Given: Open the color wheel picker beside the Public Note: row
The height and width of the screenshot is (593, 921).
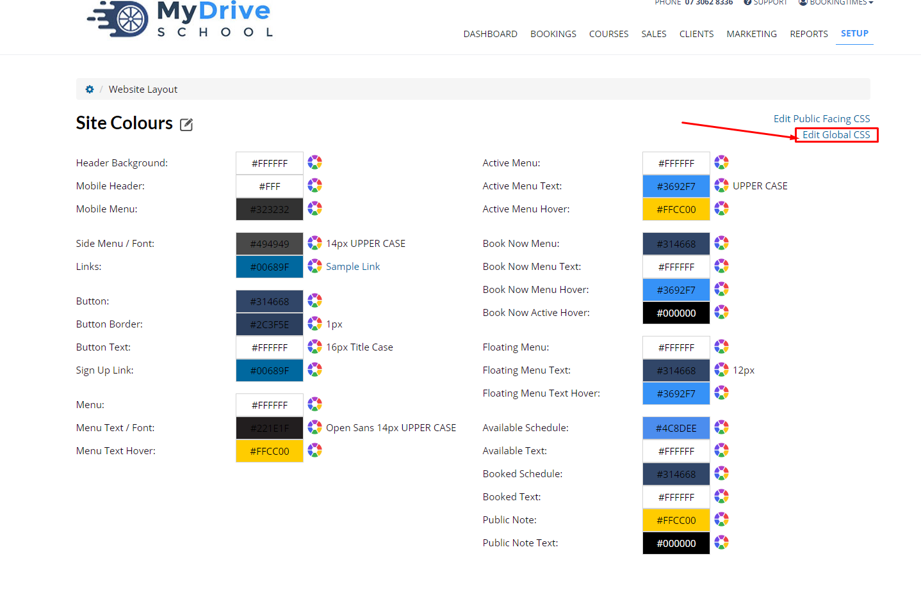Looking at the screenshot, I should click(x=721, y=519).
